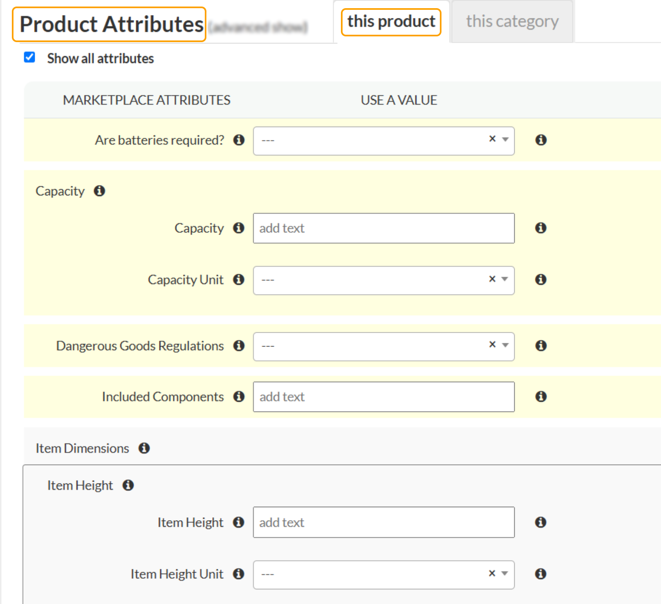Uncheck the Show all attributes checkbox

(x=29, y=57)
